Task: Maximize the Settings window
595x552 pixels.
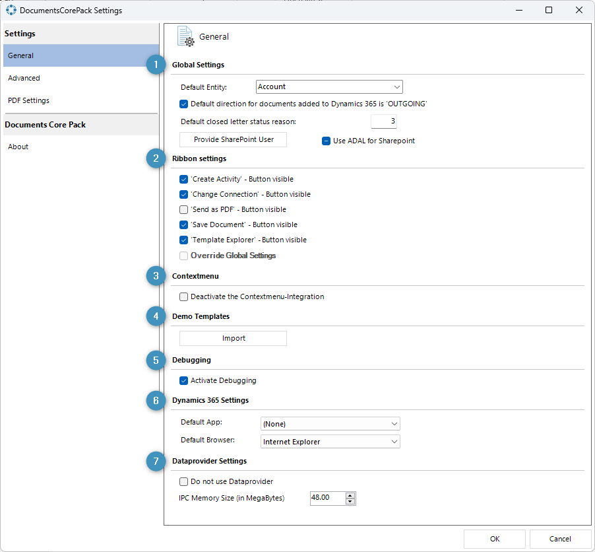Action: (x=549, y=11)
